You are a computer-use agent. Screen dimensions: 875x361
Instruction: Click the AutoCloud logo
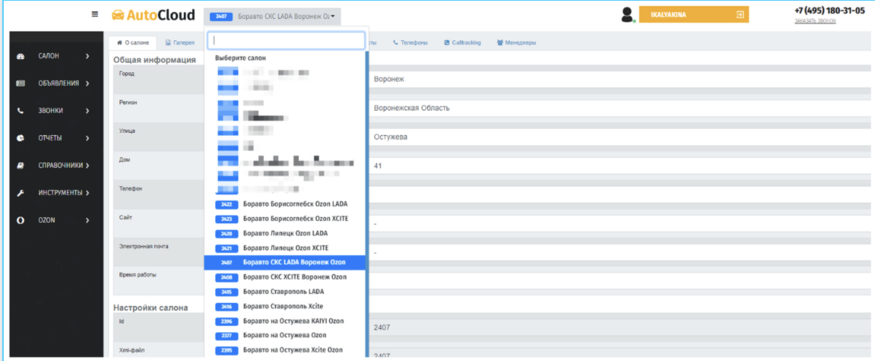pos(153,15)
